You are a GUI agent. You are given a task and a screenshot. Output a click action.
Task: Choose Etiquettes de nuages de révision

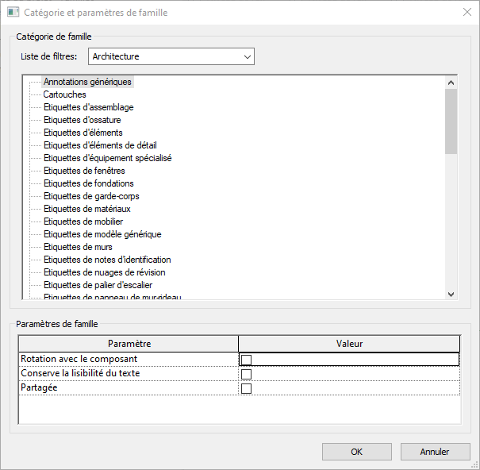click(x=105, y=272)
